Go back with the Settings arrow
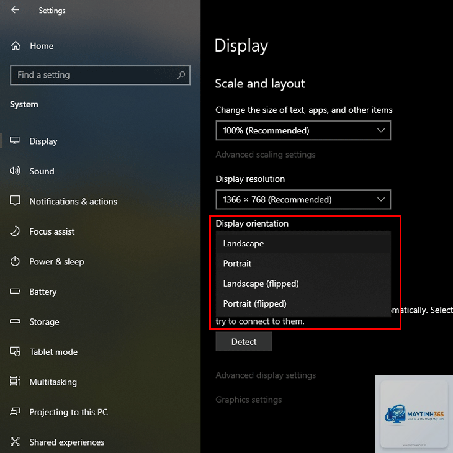The width and height of the screenshot is (453, 453). pyautogui.click(x=15, y=10)
